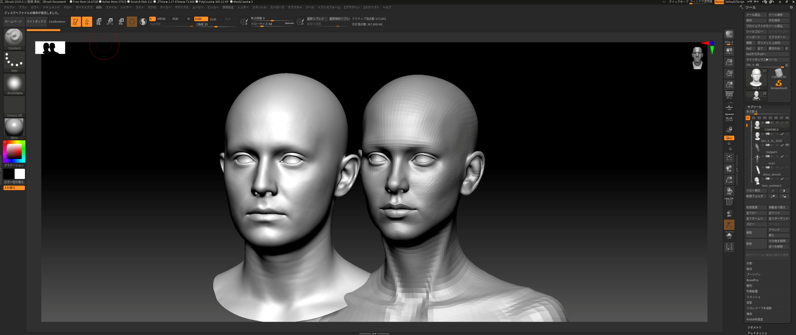Select the Rotate (回転) transform icon
Image resolution: width=796 pixels, height=335 pixels.
121,22
